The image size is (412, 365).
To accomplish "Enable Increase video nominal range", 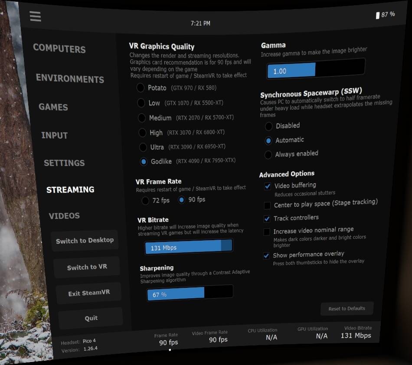I will (x=266, y=232).
